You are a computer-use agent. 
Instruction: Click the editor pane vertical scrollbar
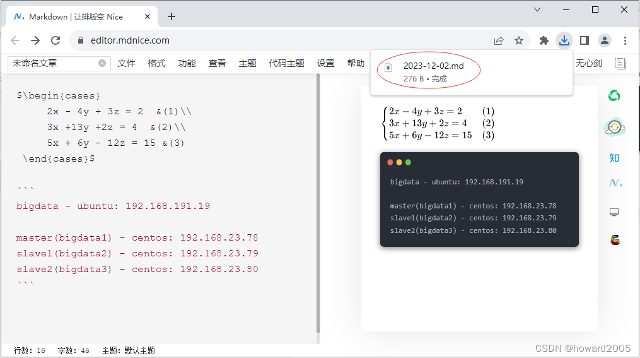318,203
